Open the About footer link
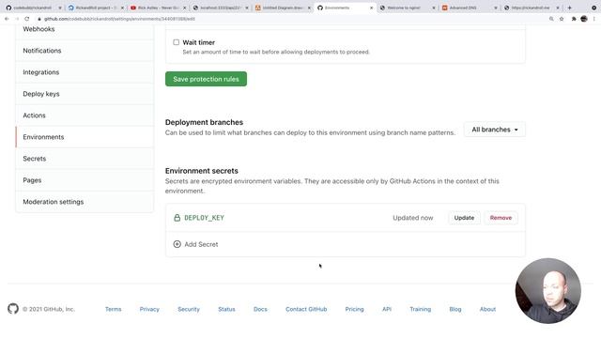The image size is (601, 338). click(487, 309)
